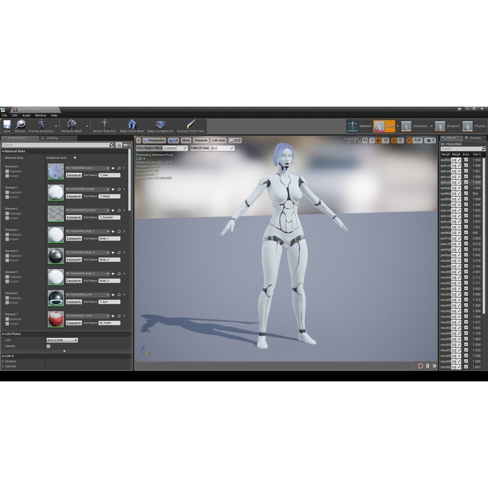Open the Help menu
This screenshot has height=488, width=488.
[54, 116]
